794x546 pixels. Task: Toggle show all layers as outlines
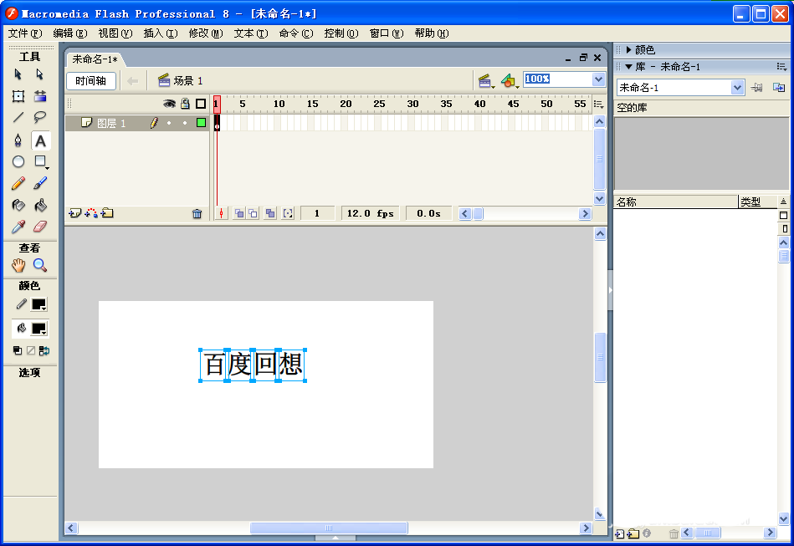point(201,104)
